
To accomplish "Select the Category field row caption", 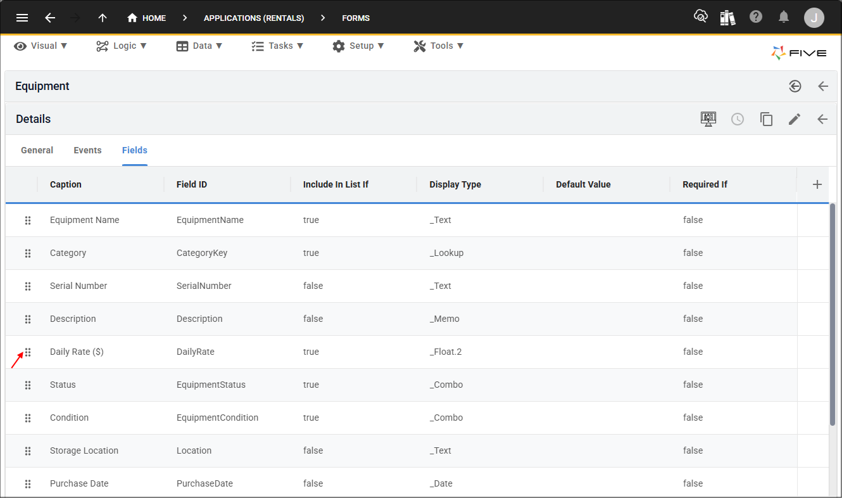I will coord(68,253).
